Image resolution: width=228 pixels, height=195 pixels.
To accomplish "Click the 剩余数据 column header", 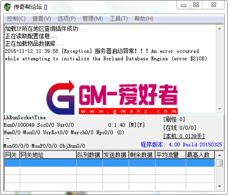I will (142, 155).
